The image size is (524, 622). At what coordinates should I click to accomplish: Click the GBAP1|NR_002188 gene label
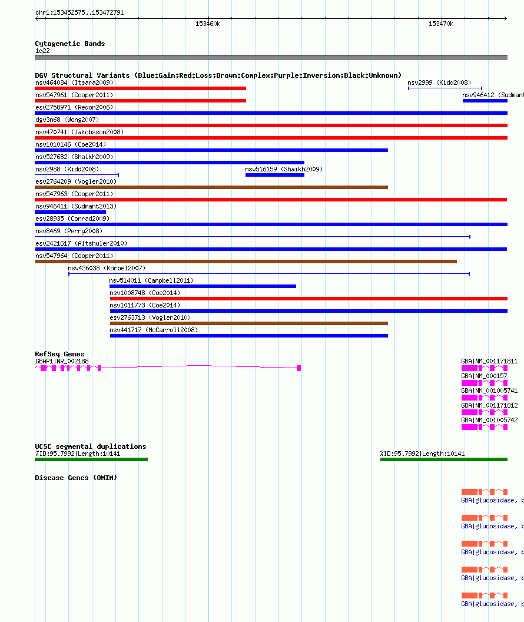(x=62, y=362)
